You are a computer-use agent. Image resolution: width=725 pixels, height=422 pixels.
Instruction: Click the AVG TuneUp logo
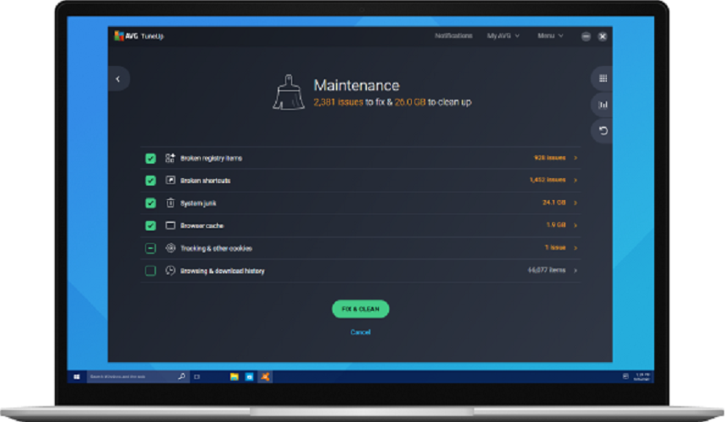point(138,36)
